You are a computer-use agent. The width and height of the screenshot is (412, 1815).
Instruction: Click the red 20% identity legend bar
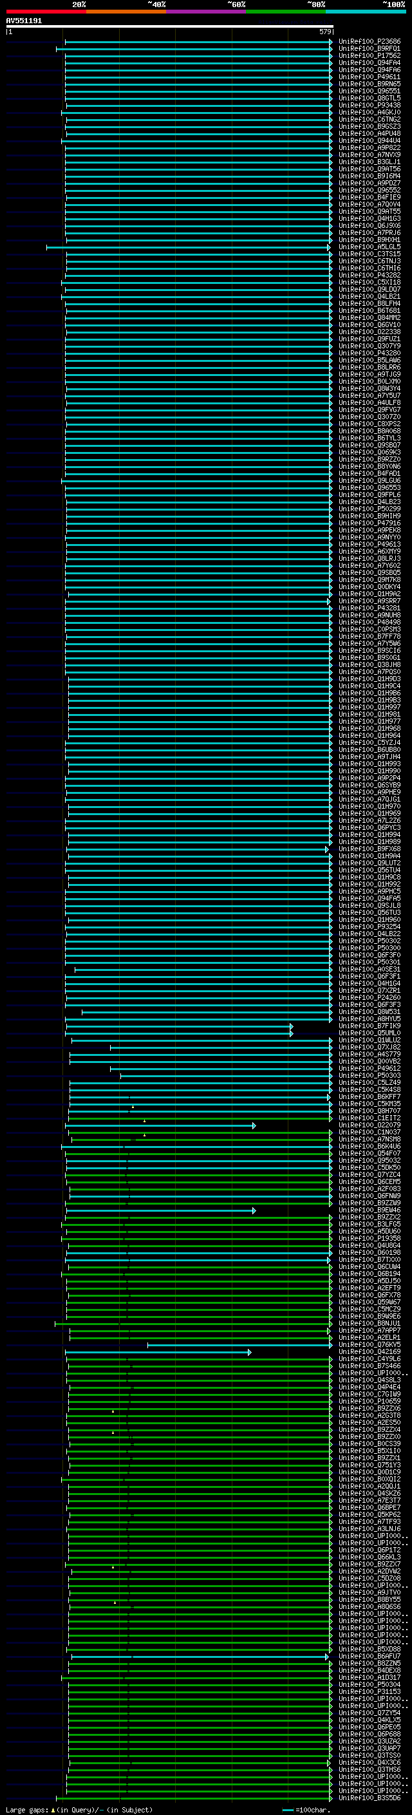(x=46, y=12)
